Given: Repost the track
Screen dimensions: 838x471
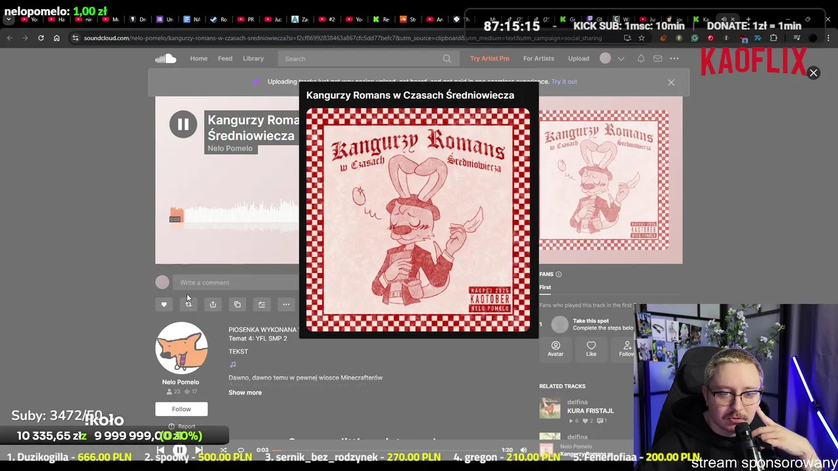Looking at the screenshot, I should 189,304.
